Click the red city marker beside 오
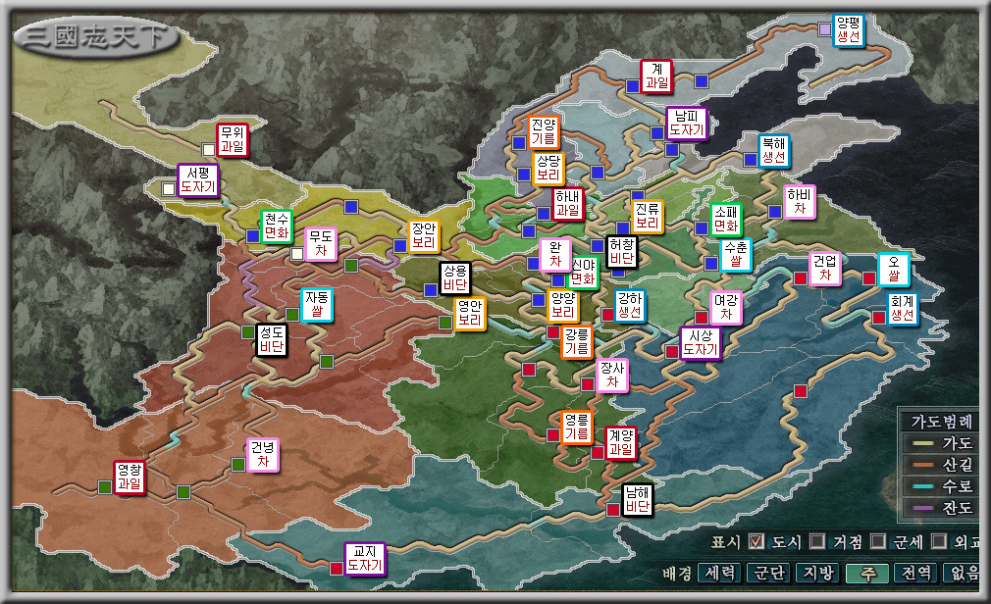The height and width of the screenshot is (604, 991). point(869,278)
